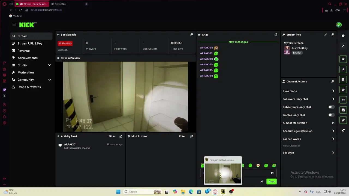Click the Kick logo

pyautogui.click(x=28, y=25)
